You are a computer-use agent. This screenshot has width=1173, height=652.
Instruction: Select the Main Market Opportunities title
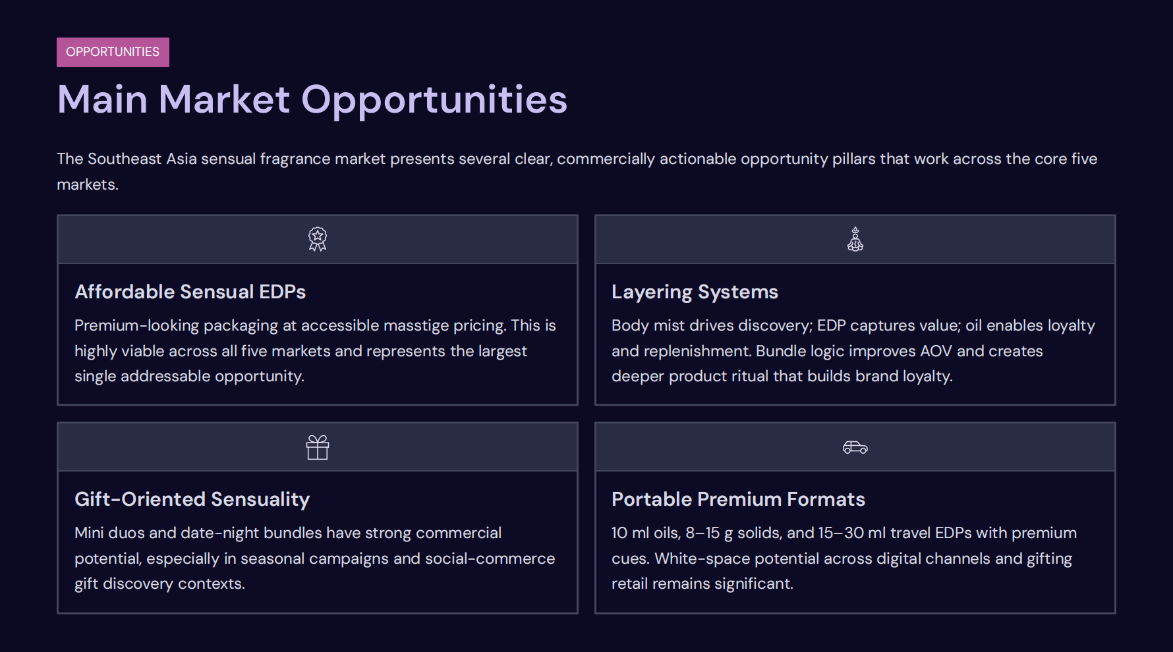pyautogui.click(x=312, y=99)
